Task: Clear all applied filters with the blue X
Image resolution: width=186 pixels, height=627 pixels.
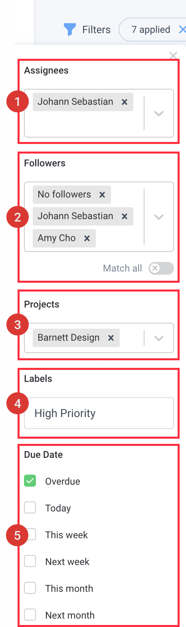Action: pyautogui.click(x=182, y=29)
